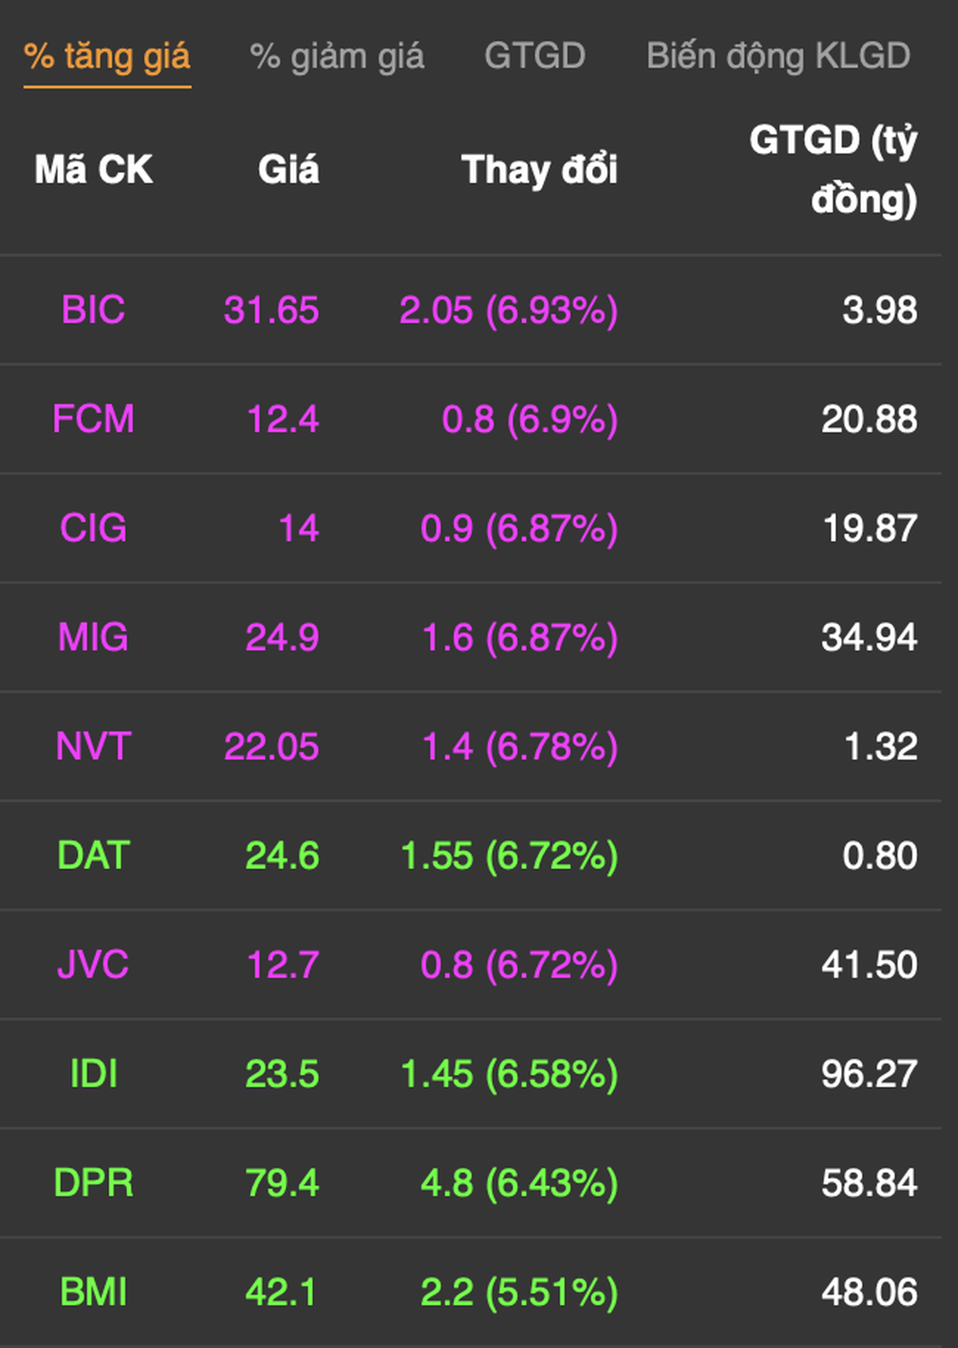Open the IDI stock ticker

[x=94, y=1074]
